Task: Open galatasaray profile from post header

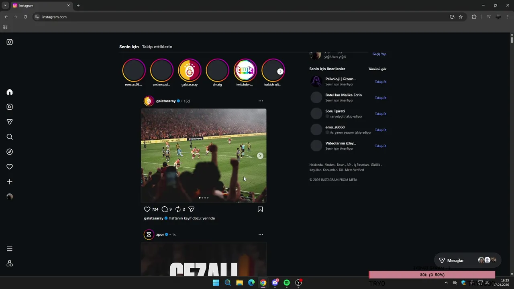Action: pyautogui.click(x=166, y=101)
